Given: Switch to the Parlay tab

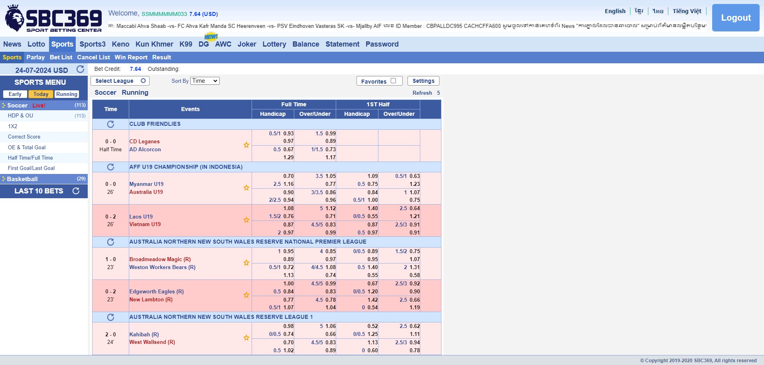Looking at the screenshot, I should 35,57.
